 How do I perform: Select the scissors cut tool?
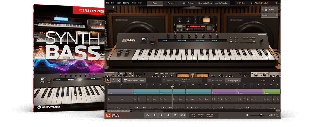coord(119,80)
